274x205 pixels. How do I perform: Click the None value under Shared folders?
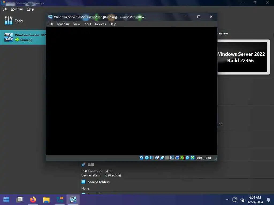(85, 188)
